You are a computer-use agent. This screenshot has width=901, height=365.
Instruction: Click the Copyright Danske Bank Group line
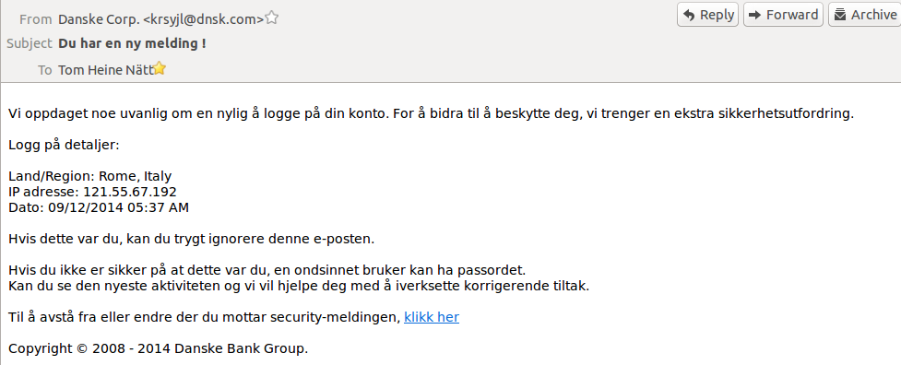point(158,348)
